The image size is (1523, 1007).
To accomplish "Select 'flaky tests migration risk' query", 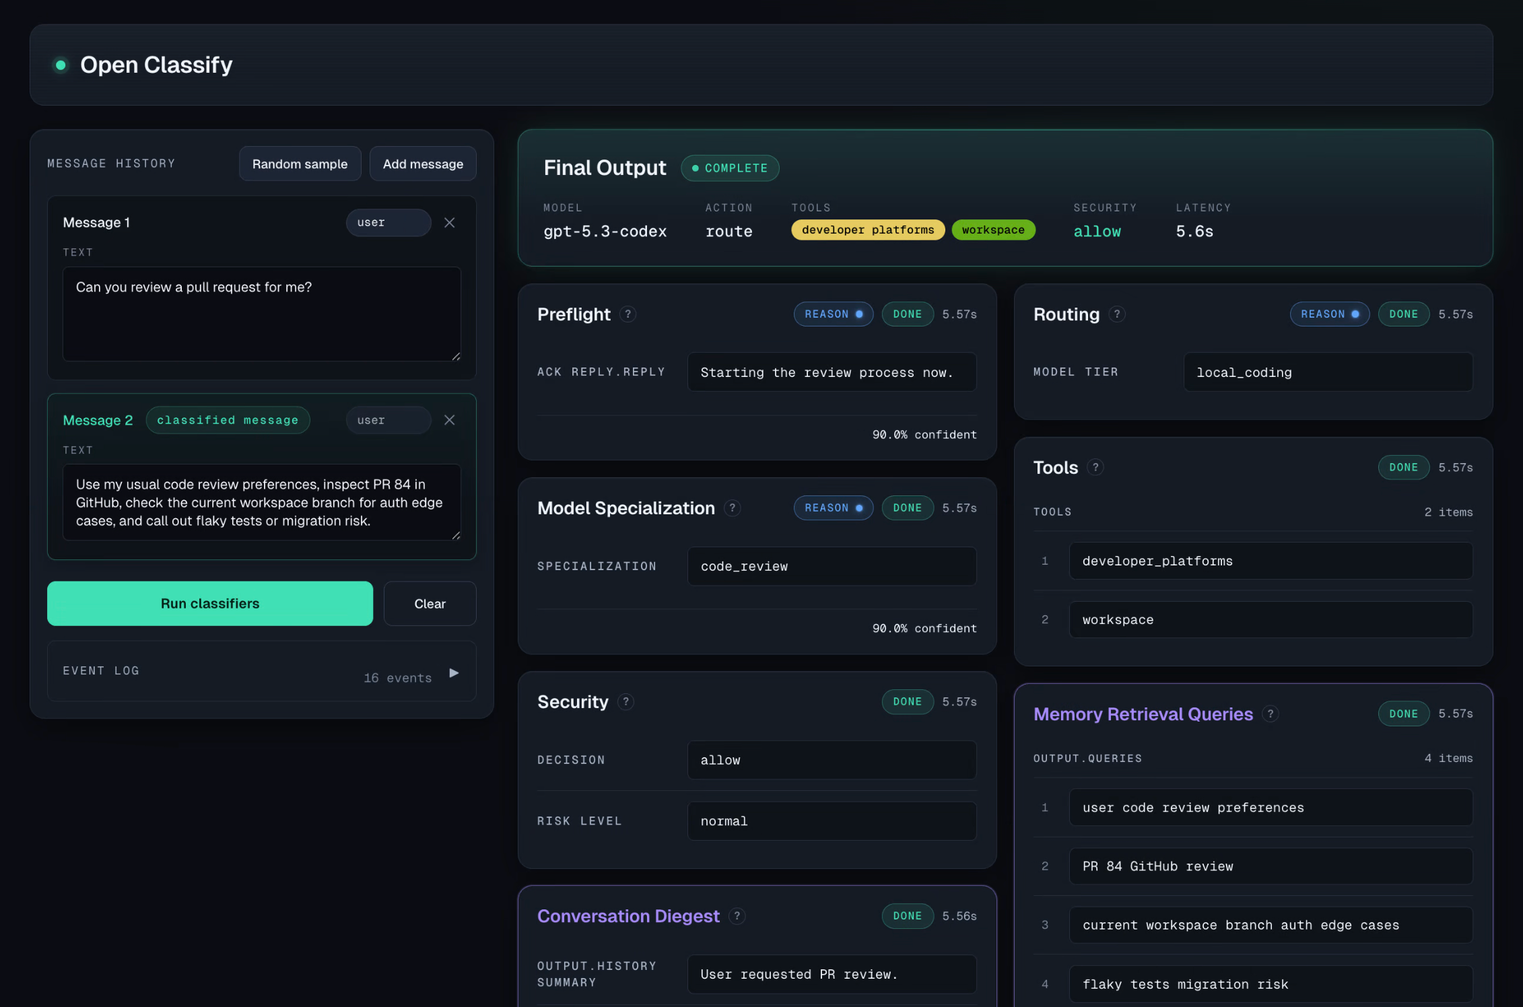I will 1271,984.
